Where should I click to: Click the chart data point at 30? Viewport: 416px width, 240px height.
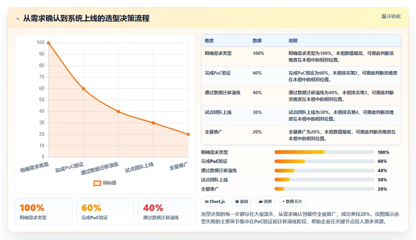click(x=153, y=123)
